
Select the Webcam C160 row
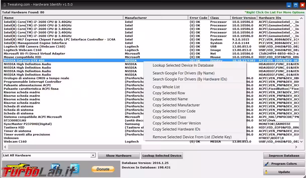pos(15,142)
